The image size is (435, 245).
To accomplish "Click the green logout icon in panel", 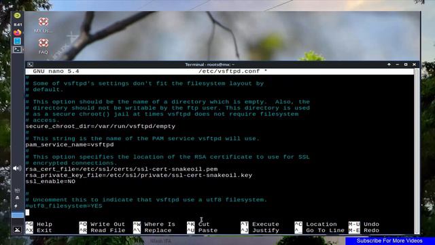I will (17, 16).
